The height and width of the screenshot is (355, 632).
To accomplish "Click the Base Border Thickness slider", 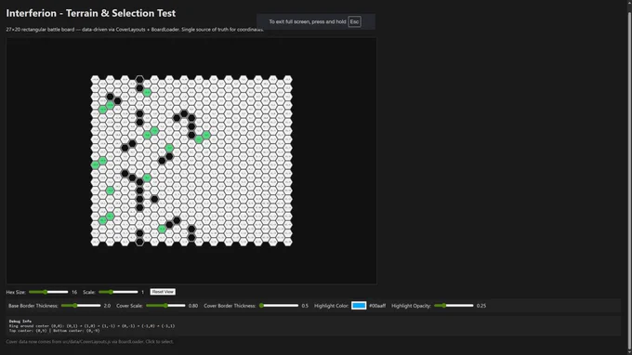I will tap(81, 306).
